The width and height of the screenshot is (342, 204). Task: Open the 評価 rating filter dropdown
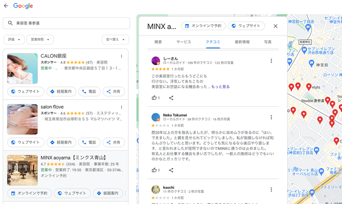(x=14, y=40)
